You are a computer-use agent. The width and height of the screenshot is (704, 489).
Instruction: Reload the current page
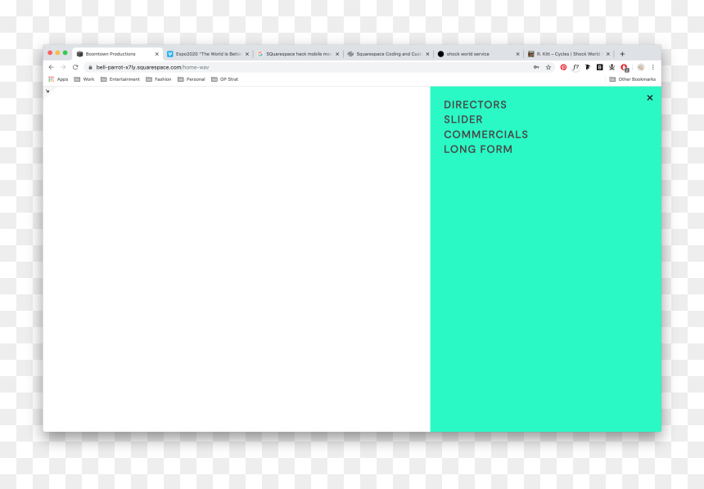[x=75, y=67]
